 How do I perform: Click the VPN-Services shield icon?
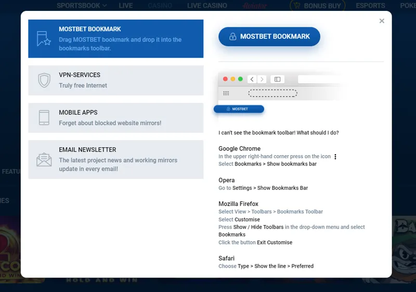(x=44, y=80)
